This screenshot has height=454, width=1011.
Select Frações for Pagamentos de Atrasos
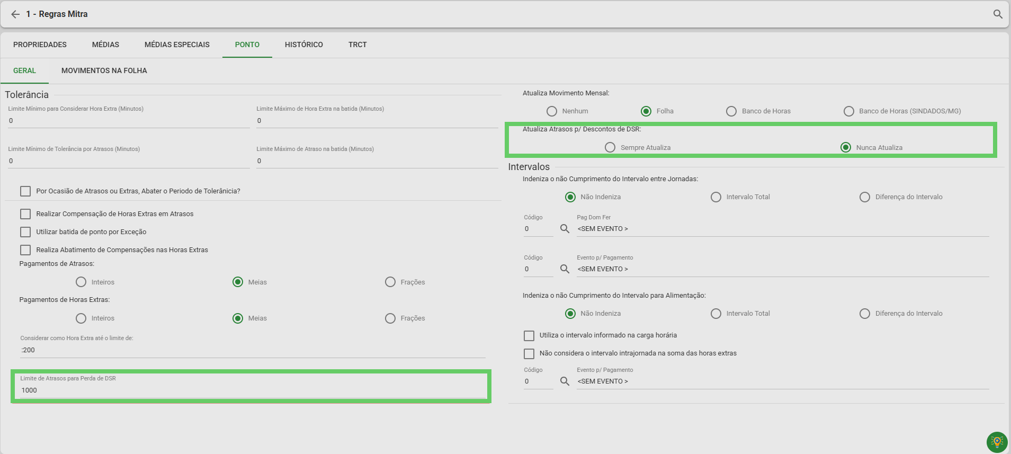click(390, 282)
